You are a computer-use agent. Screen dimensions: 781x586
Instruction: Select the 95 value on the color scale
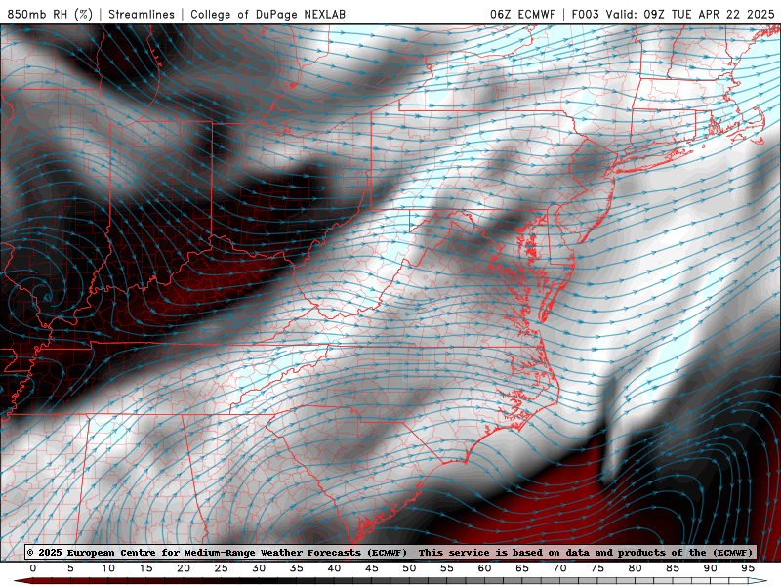coord(748,568)
